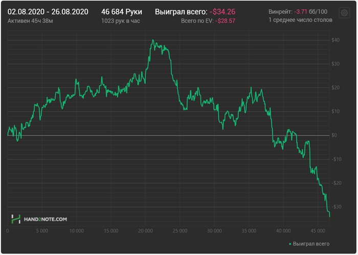Screen dimensions: 358x255
Task: Toggle the Выиграл всего legend series
Action: tap(309, 244)
